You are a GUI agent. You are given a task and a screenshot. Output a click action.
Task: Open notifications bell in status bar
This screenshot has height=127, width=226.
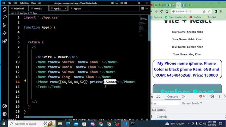(x=147, y=120)
